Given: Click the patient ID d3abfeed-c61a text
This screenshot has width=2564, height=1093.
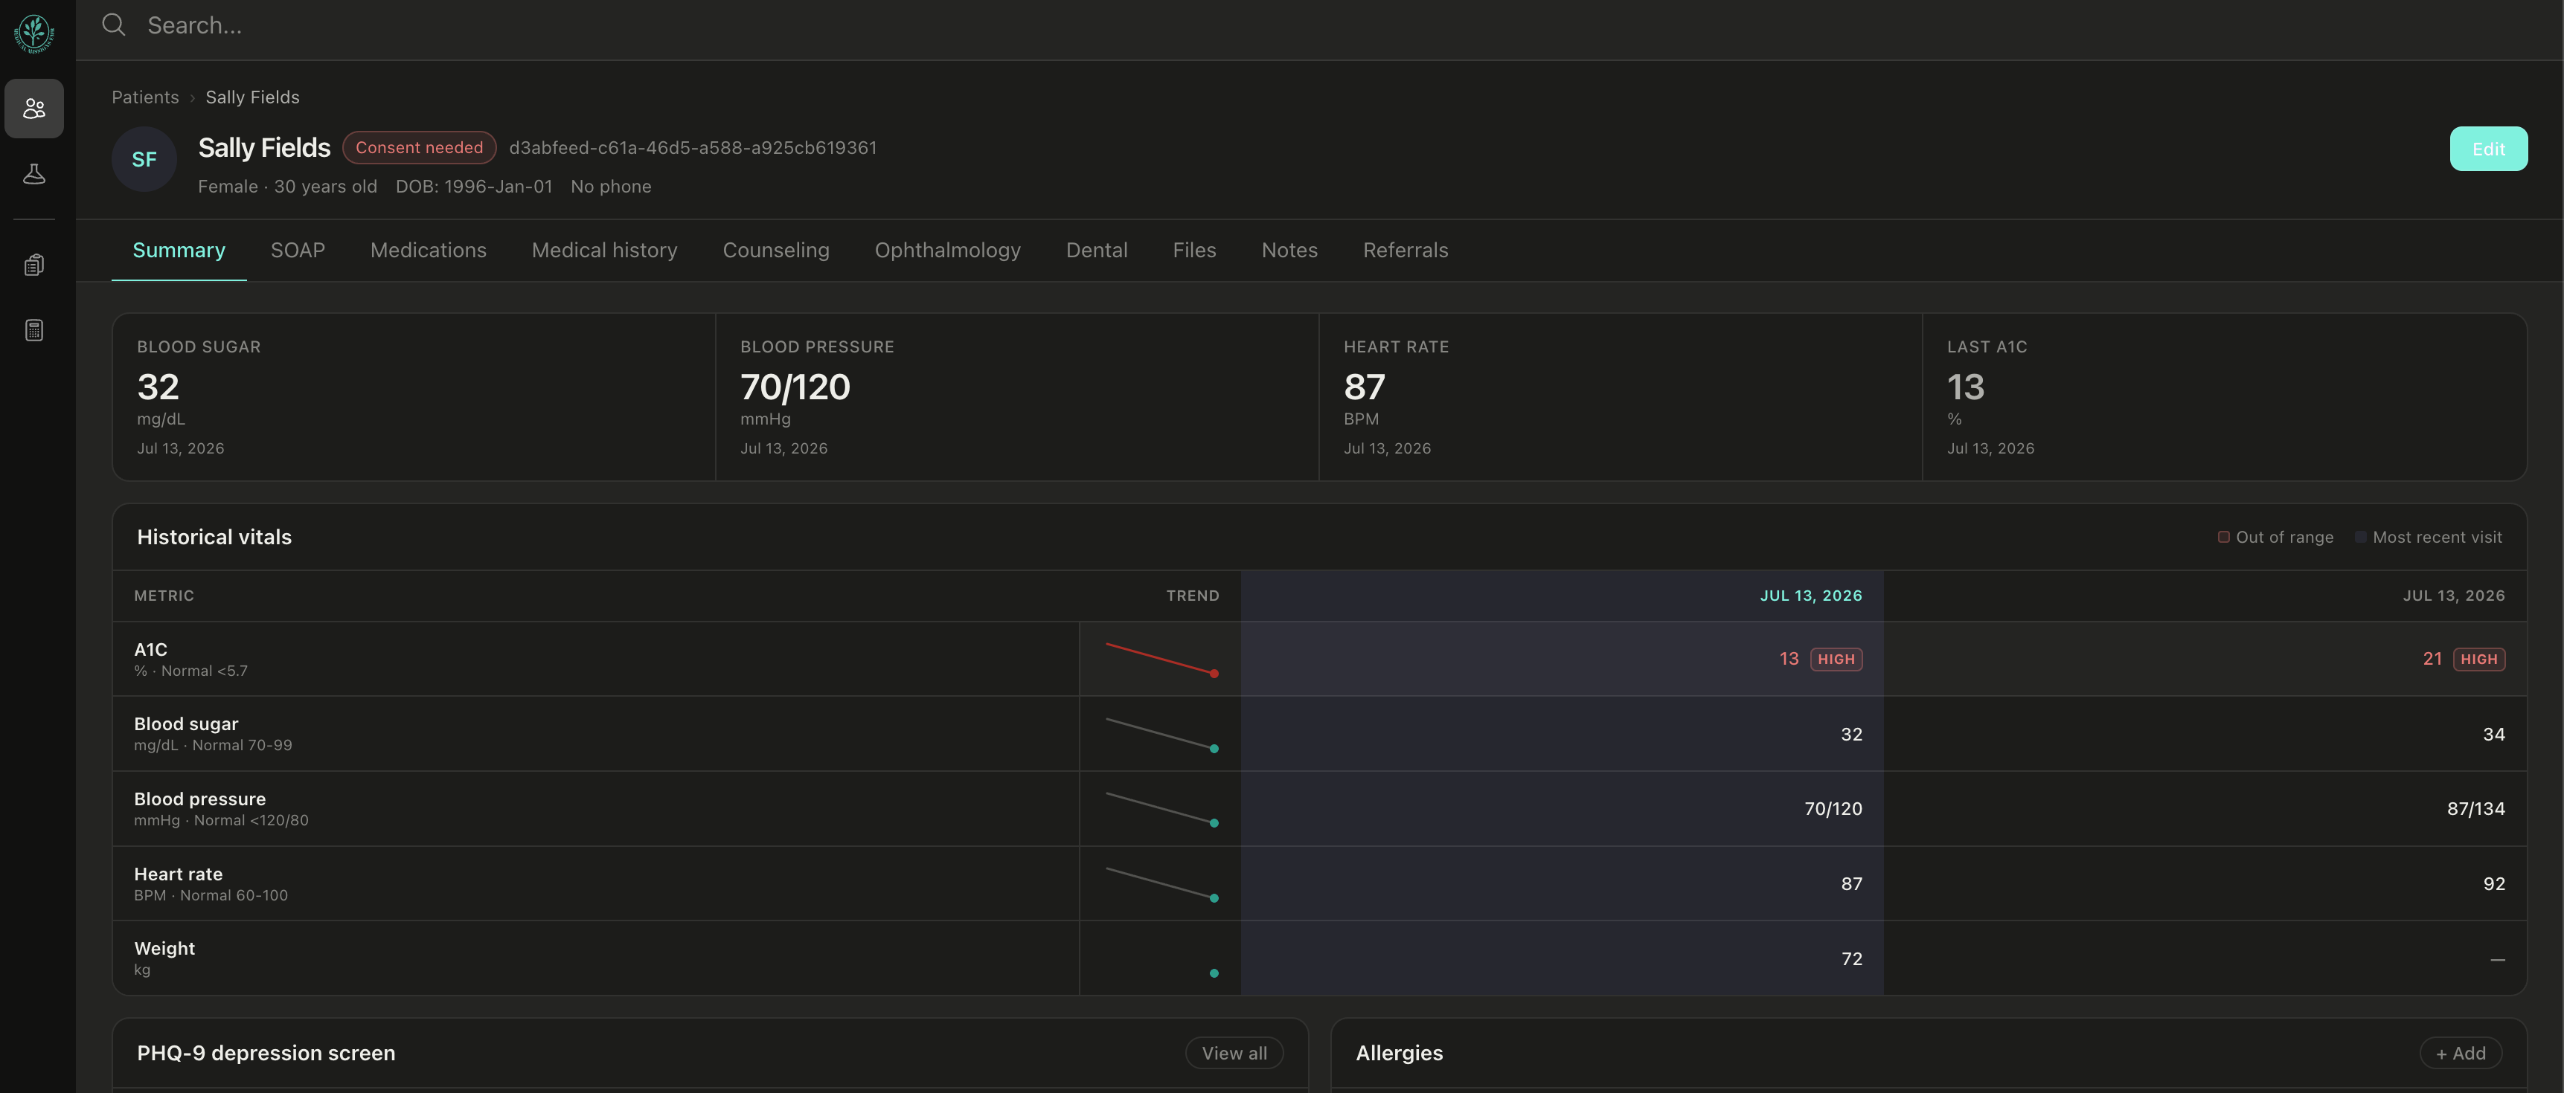Looking at the screenshot, I should [x=693, y=147].
